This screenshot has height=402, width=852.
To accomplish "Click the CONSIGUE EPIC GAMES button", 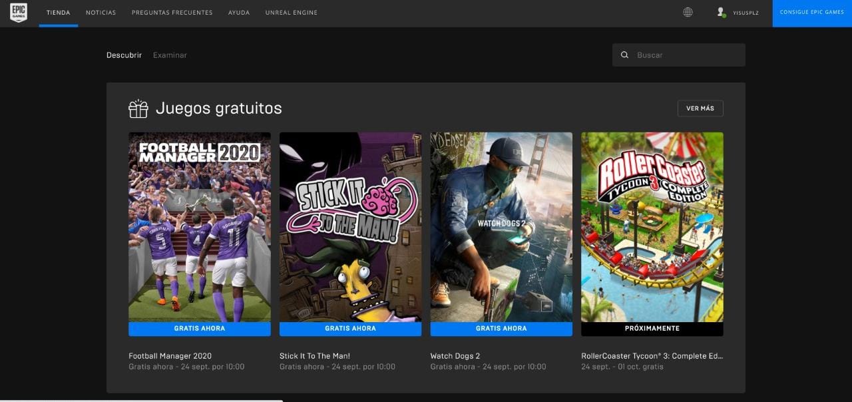I will [x=812, y=13].
